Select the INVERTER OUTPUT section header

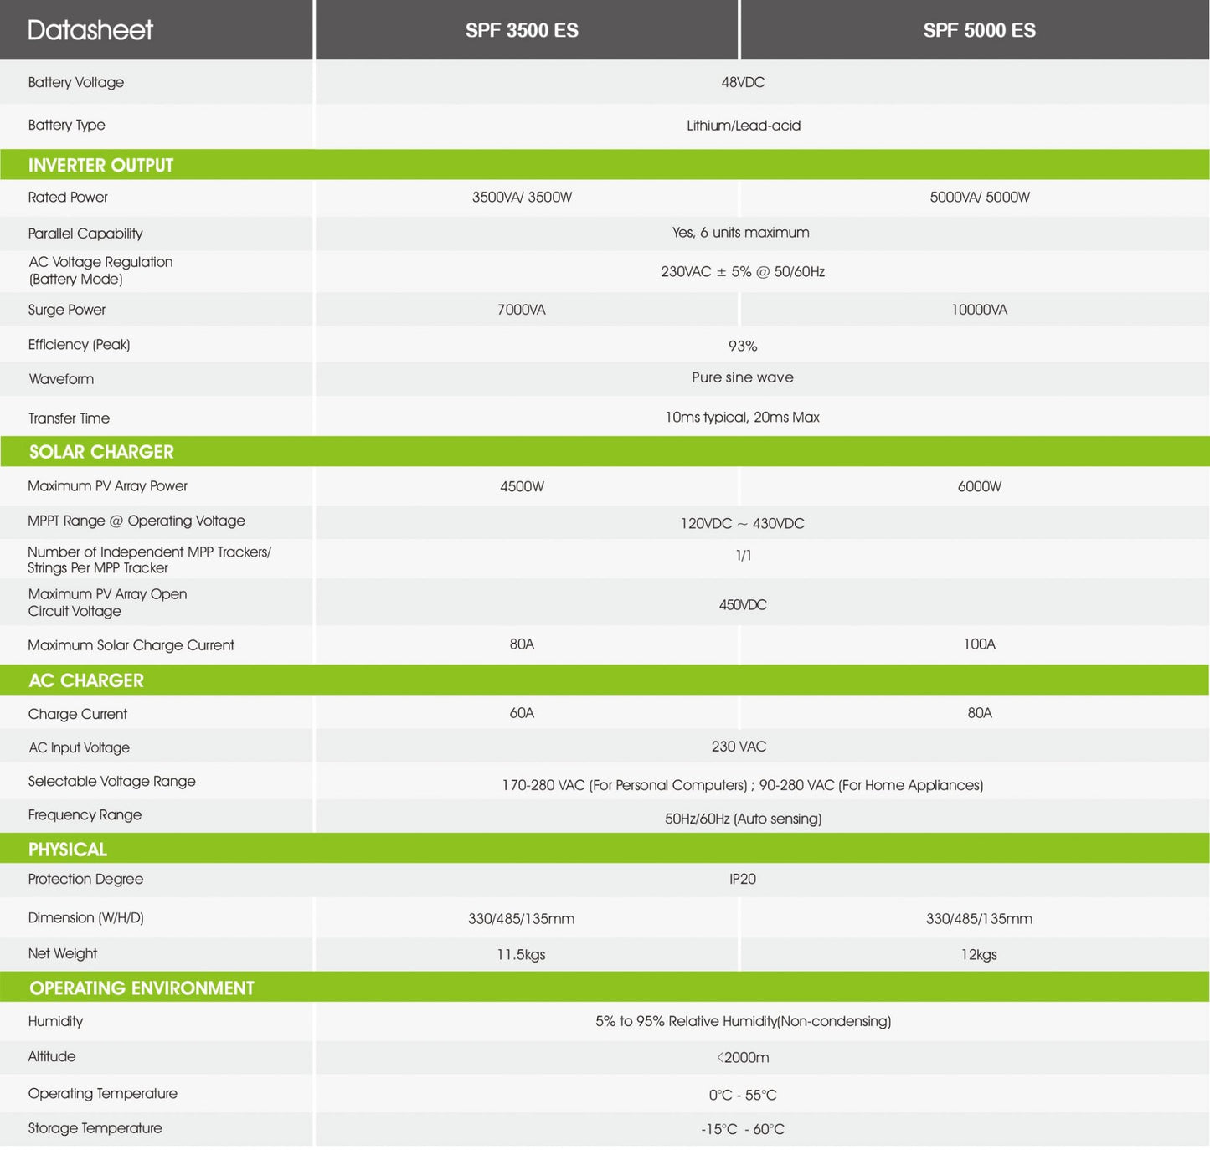coord(101,166)
